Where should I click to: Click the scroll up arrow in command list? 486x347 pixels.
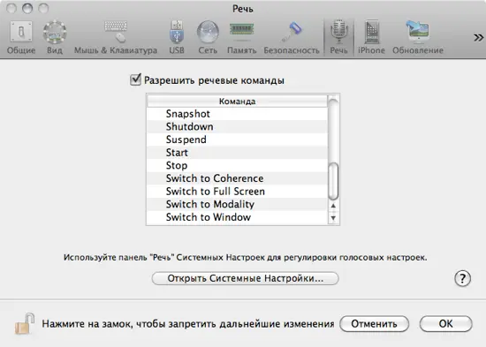coord(333,206)
